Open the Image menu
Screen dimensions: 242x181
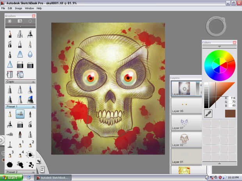[18, 8]
